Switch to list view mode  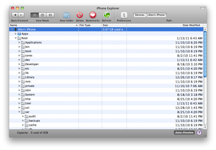tap(34, 15)
